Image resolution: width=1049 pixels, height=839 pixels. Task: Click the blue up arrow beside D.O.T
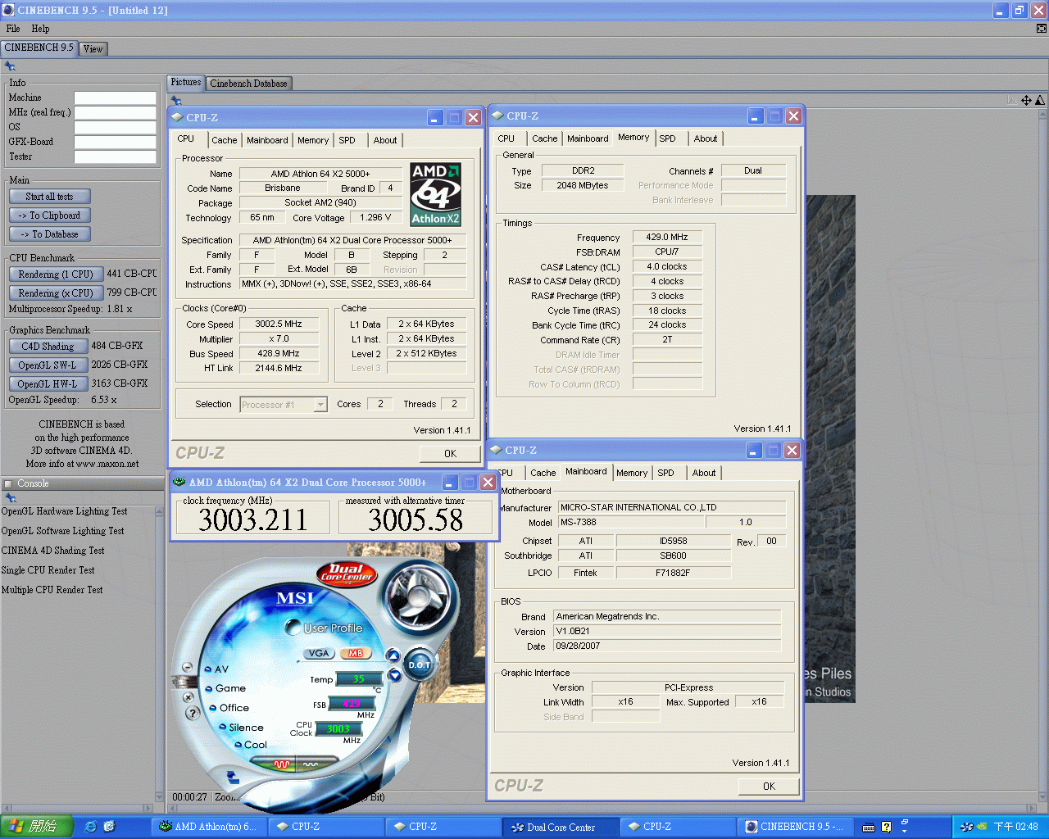(x=393, y=655)
